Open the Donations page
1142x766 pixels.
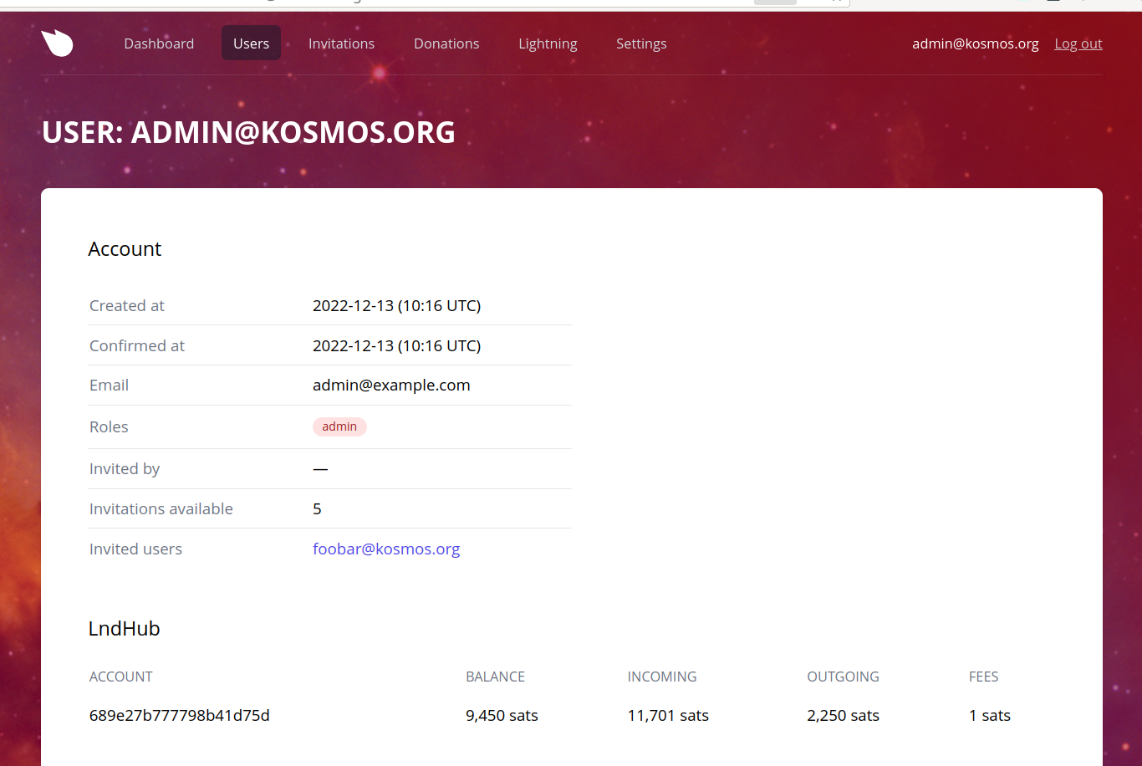(x=446, y=43)
